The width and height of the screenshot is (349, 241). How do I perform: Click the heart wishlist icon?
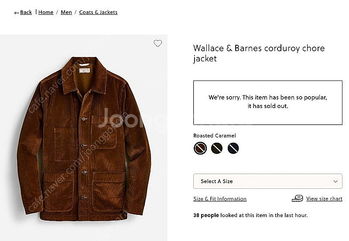click(x=157, y=43)
